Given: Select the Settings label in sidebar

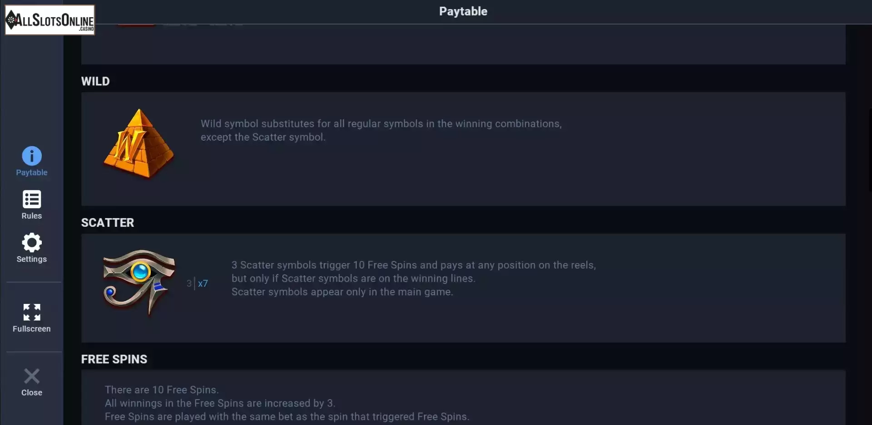Looking at the screenshot, I should pos(32,259).
